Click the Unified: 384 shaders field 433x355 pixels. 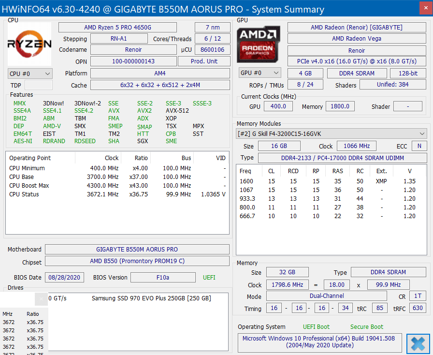[393, 84]
